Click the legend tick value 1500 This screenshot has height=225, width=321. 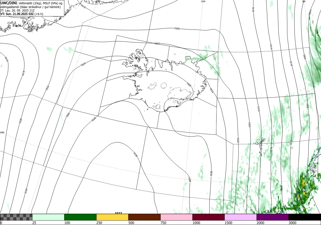tap(228, 223)
